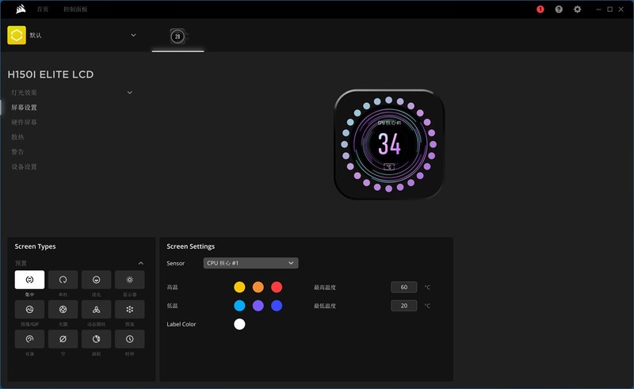The width and height of the screenshot is (634, 389).
Task: Go to 灯光效果 in the sidebar
Action: coord(25,93)
